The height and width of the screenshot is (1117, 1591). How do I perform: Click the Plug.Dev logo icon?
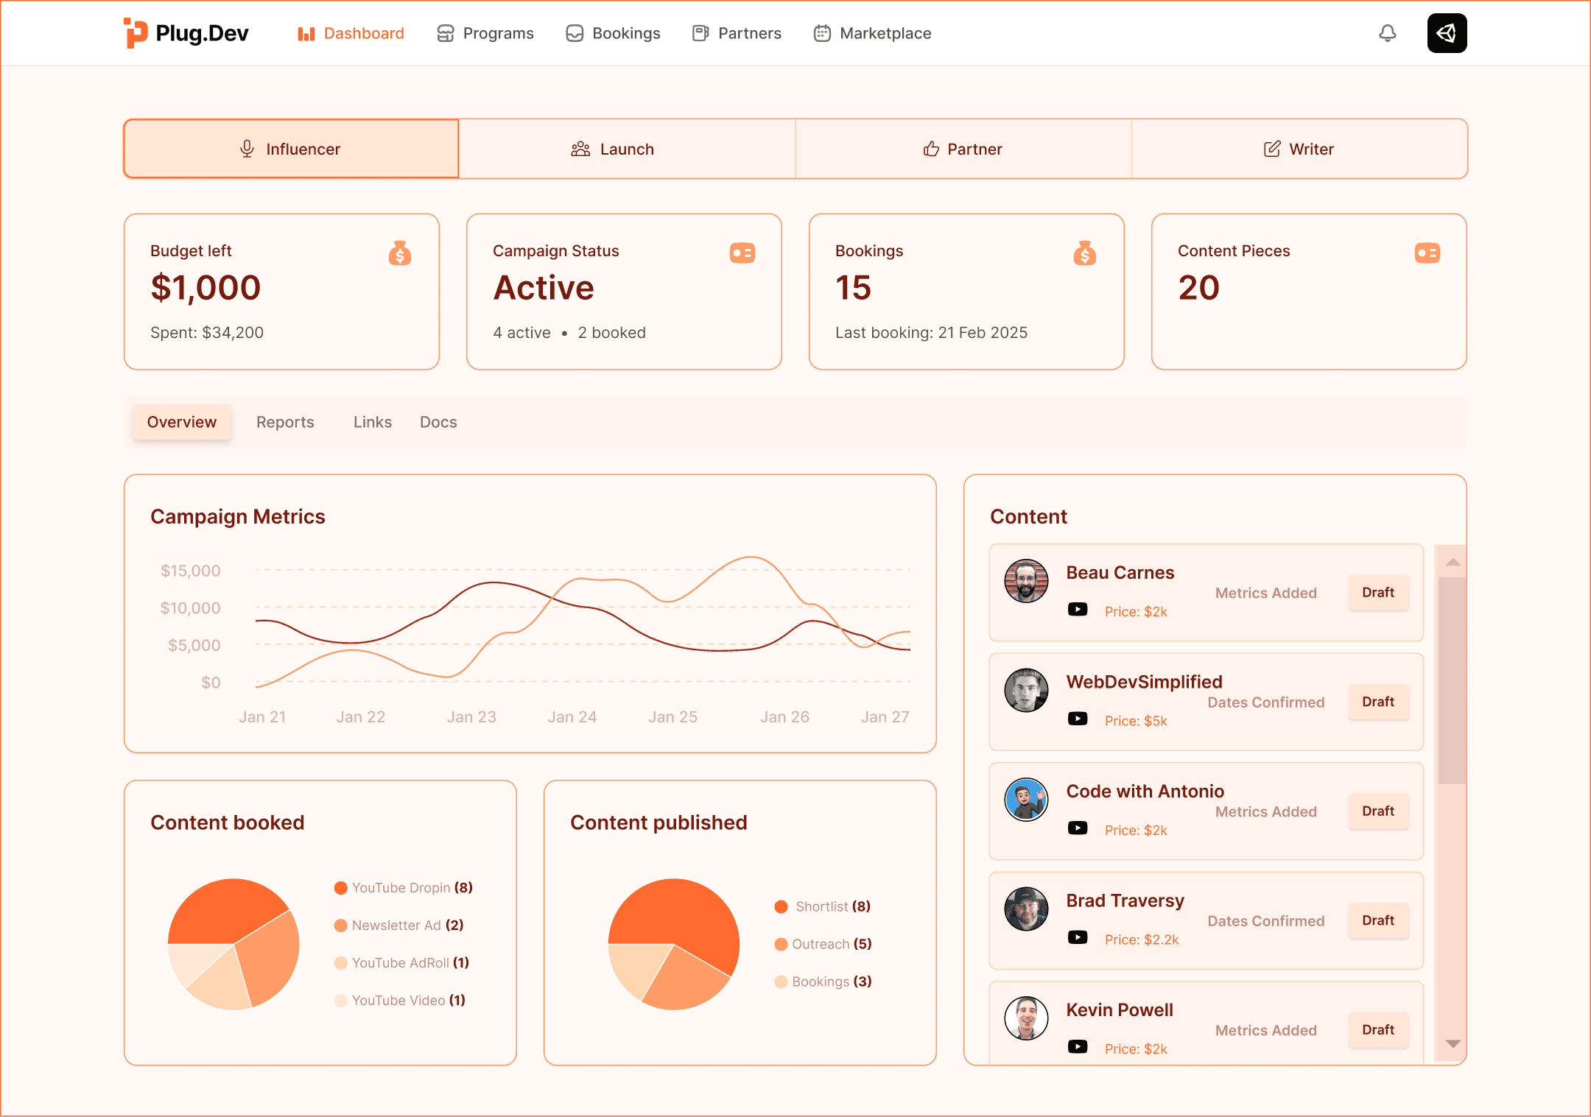point(136,33)
